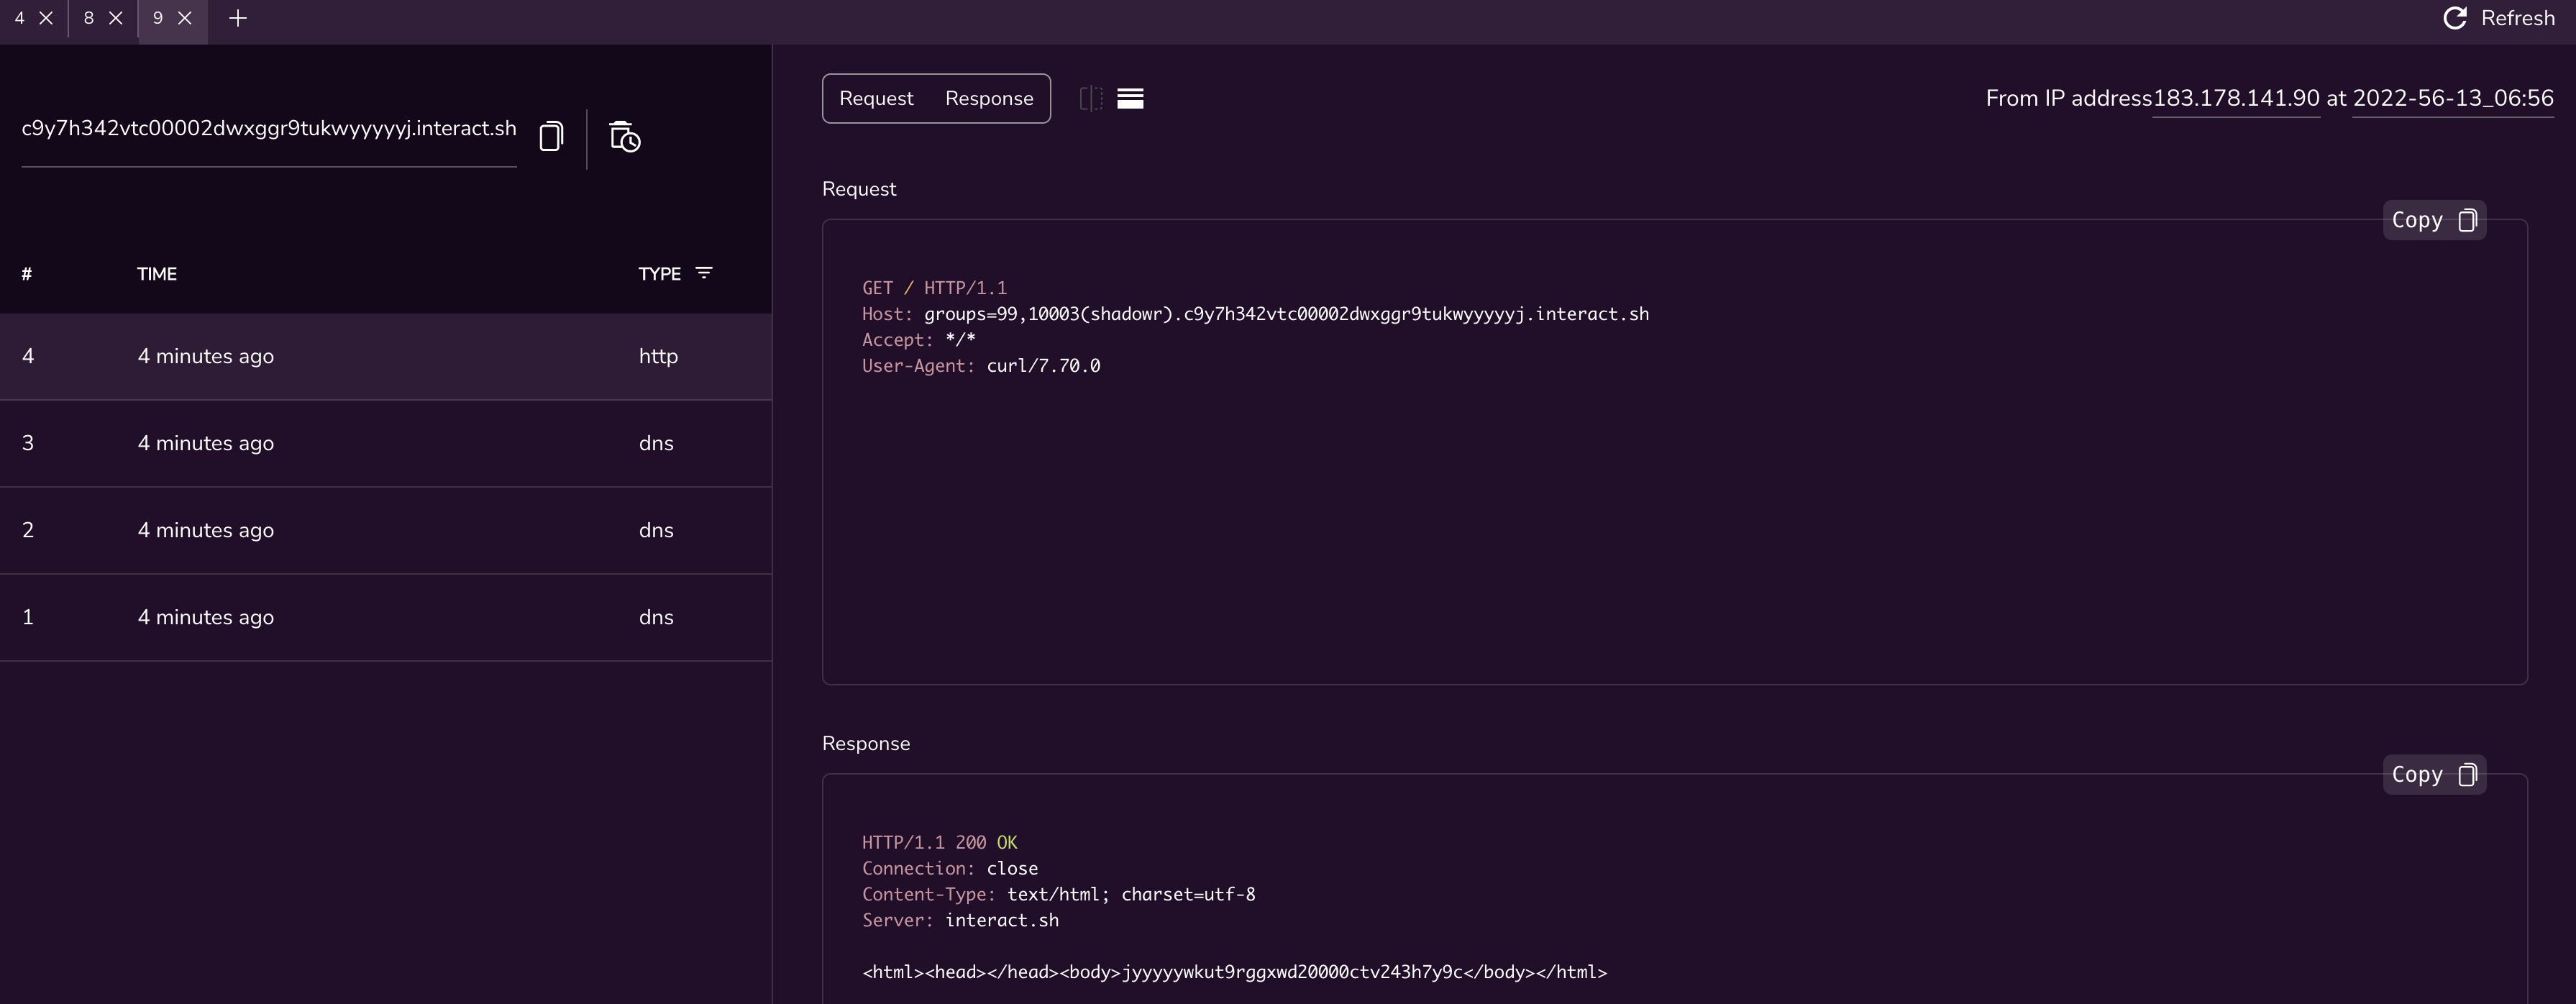
Task: Select stacked horizontal layout view icon
Action: click(x=1130, y=98)
